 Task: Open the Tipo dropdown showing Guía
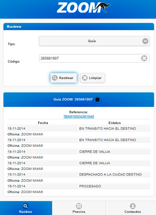[x=94, y=41]
